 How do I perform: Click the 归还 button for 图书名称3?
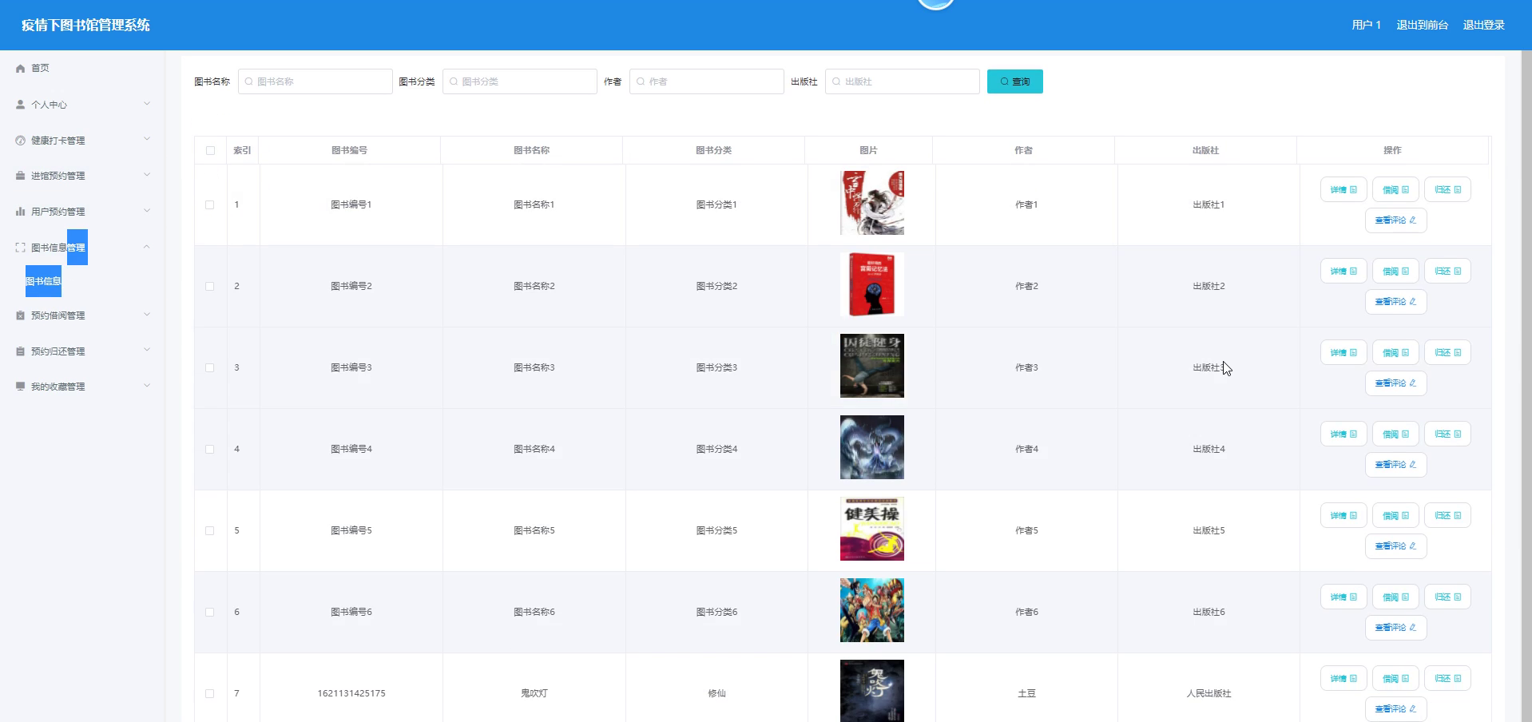click(1447, 353)
